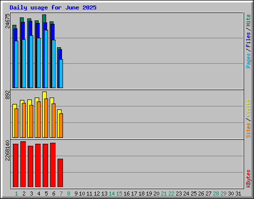Screen dimensions: 254x199
Task: Click day 11 on the x-axis
Action: pos(89,194)
